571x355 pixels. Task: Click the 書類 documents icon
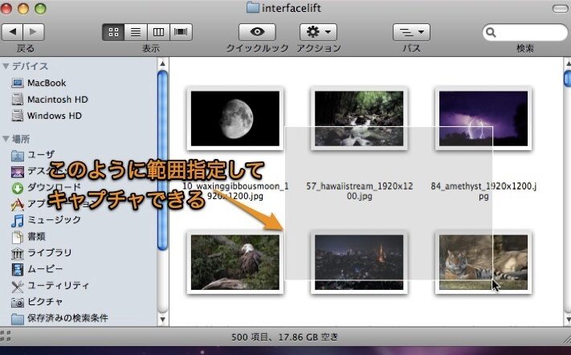point(17,237)
